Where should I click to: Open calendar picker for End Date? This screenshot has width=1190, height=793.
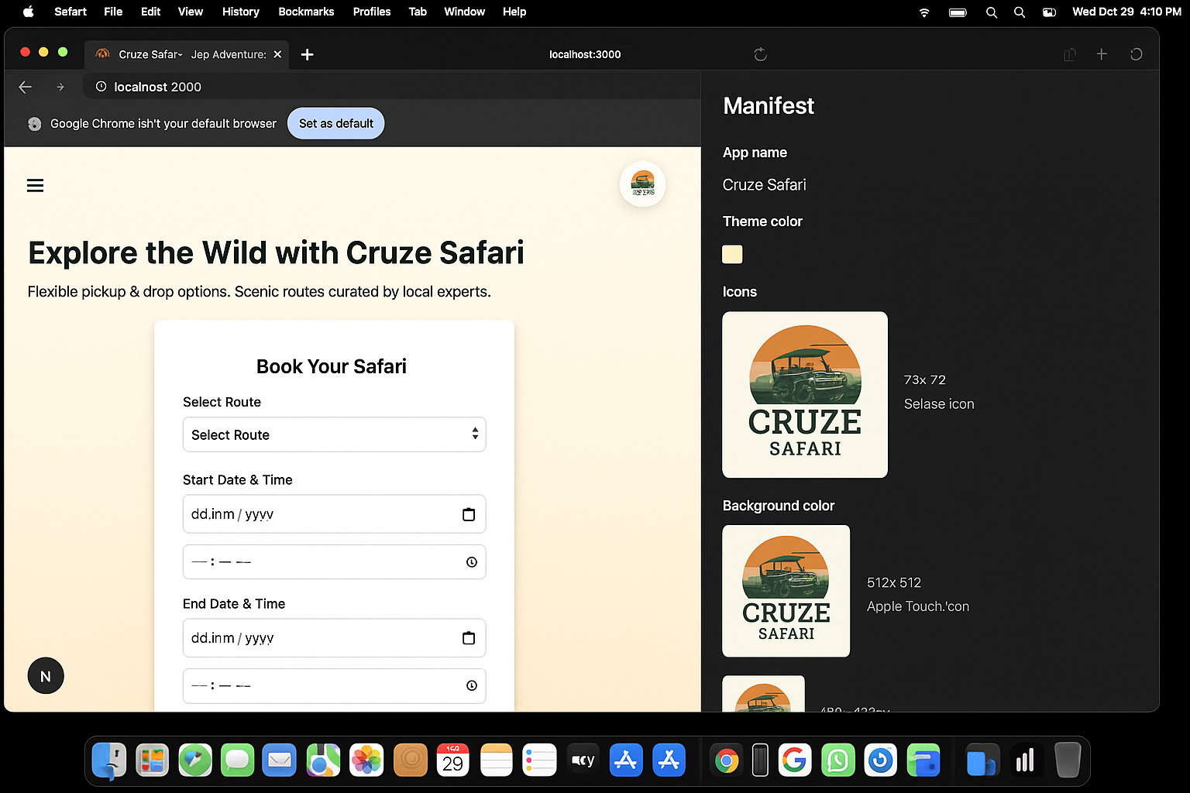(468, 638)
